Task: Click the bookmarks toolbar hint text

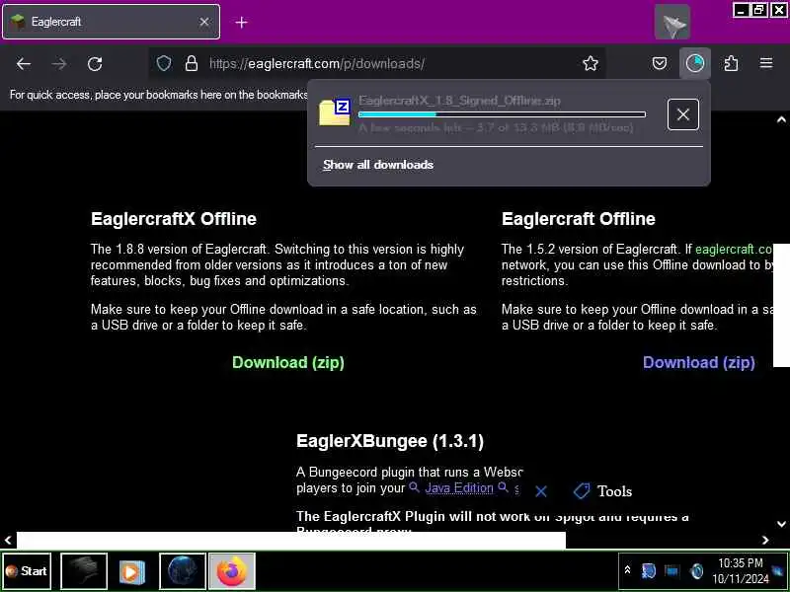Action: click(x=158, y=95)
